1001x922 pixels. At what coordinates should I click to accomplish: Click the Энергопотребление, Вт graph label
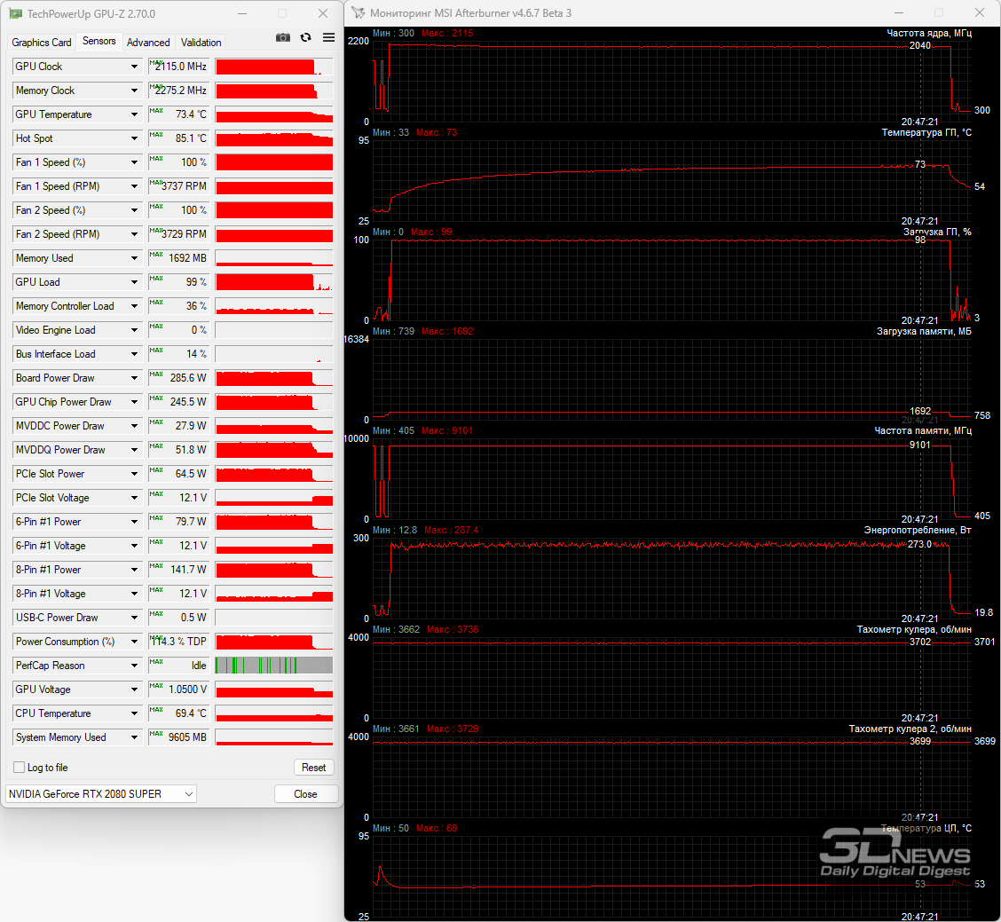point(918,530)
